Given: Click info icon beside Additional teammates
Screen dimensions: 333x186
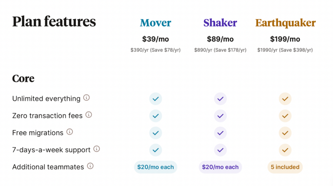Looking at the screenshot, I should point(90,166).
